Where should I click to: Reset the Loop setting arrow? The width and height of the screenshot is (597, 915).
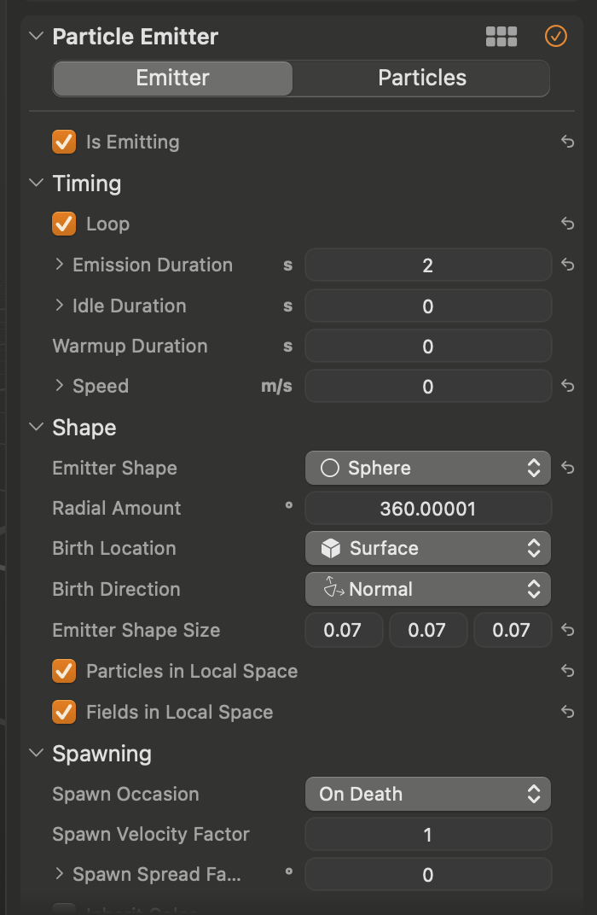pos(567,224)
